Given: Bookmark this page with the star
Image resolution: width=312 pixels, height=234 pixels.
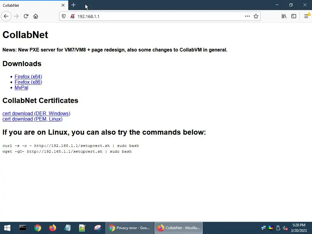Looking at the screenshot, I should point(256,16).
